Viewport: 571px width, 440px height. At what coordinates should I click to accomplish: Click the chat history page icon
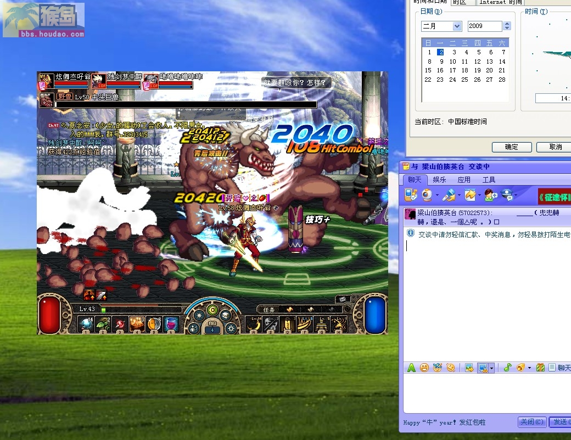coord(552,368)
